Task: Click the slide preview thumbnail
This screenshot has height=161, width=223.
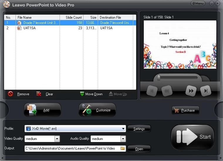Action: tap(180, 45)
